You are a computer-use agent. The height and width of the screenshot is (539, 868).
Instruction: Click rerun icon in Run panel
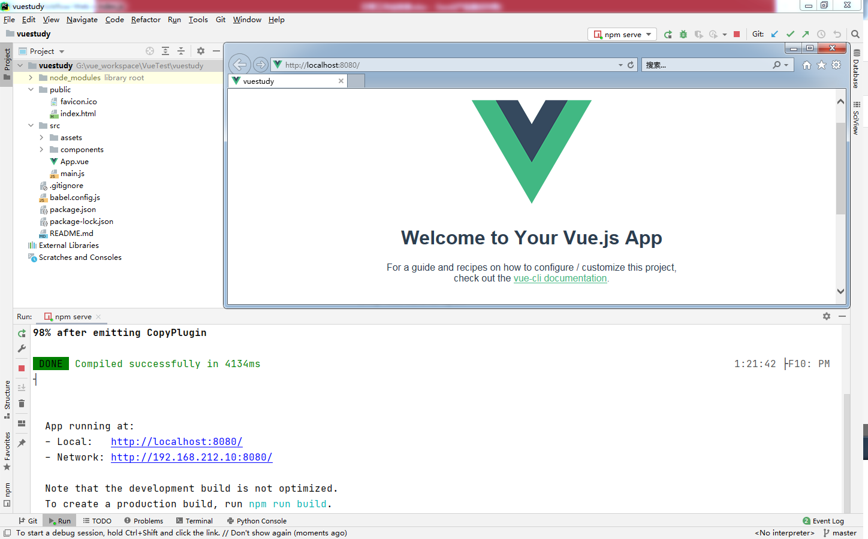[22, 333]
